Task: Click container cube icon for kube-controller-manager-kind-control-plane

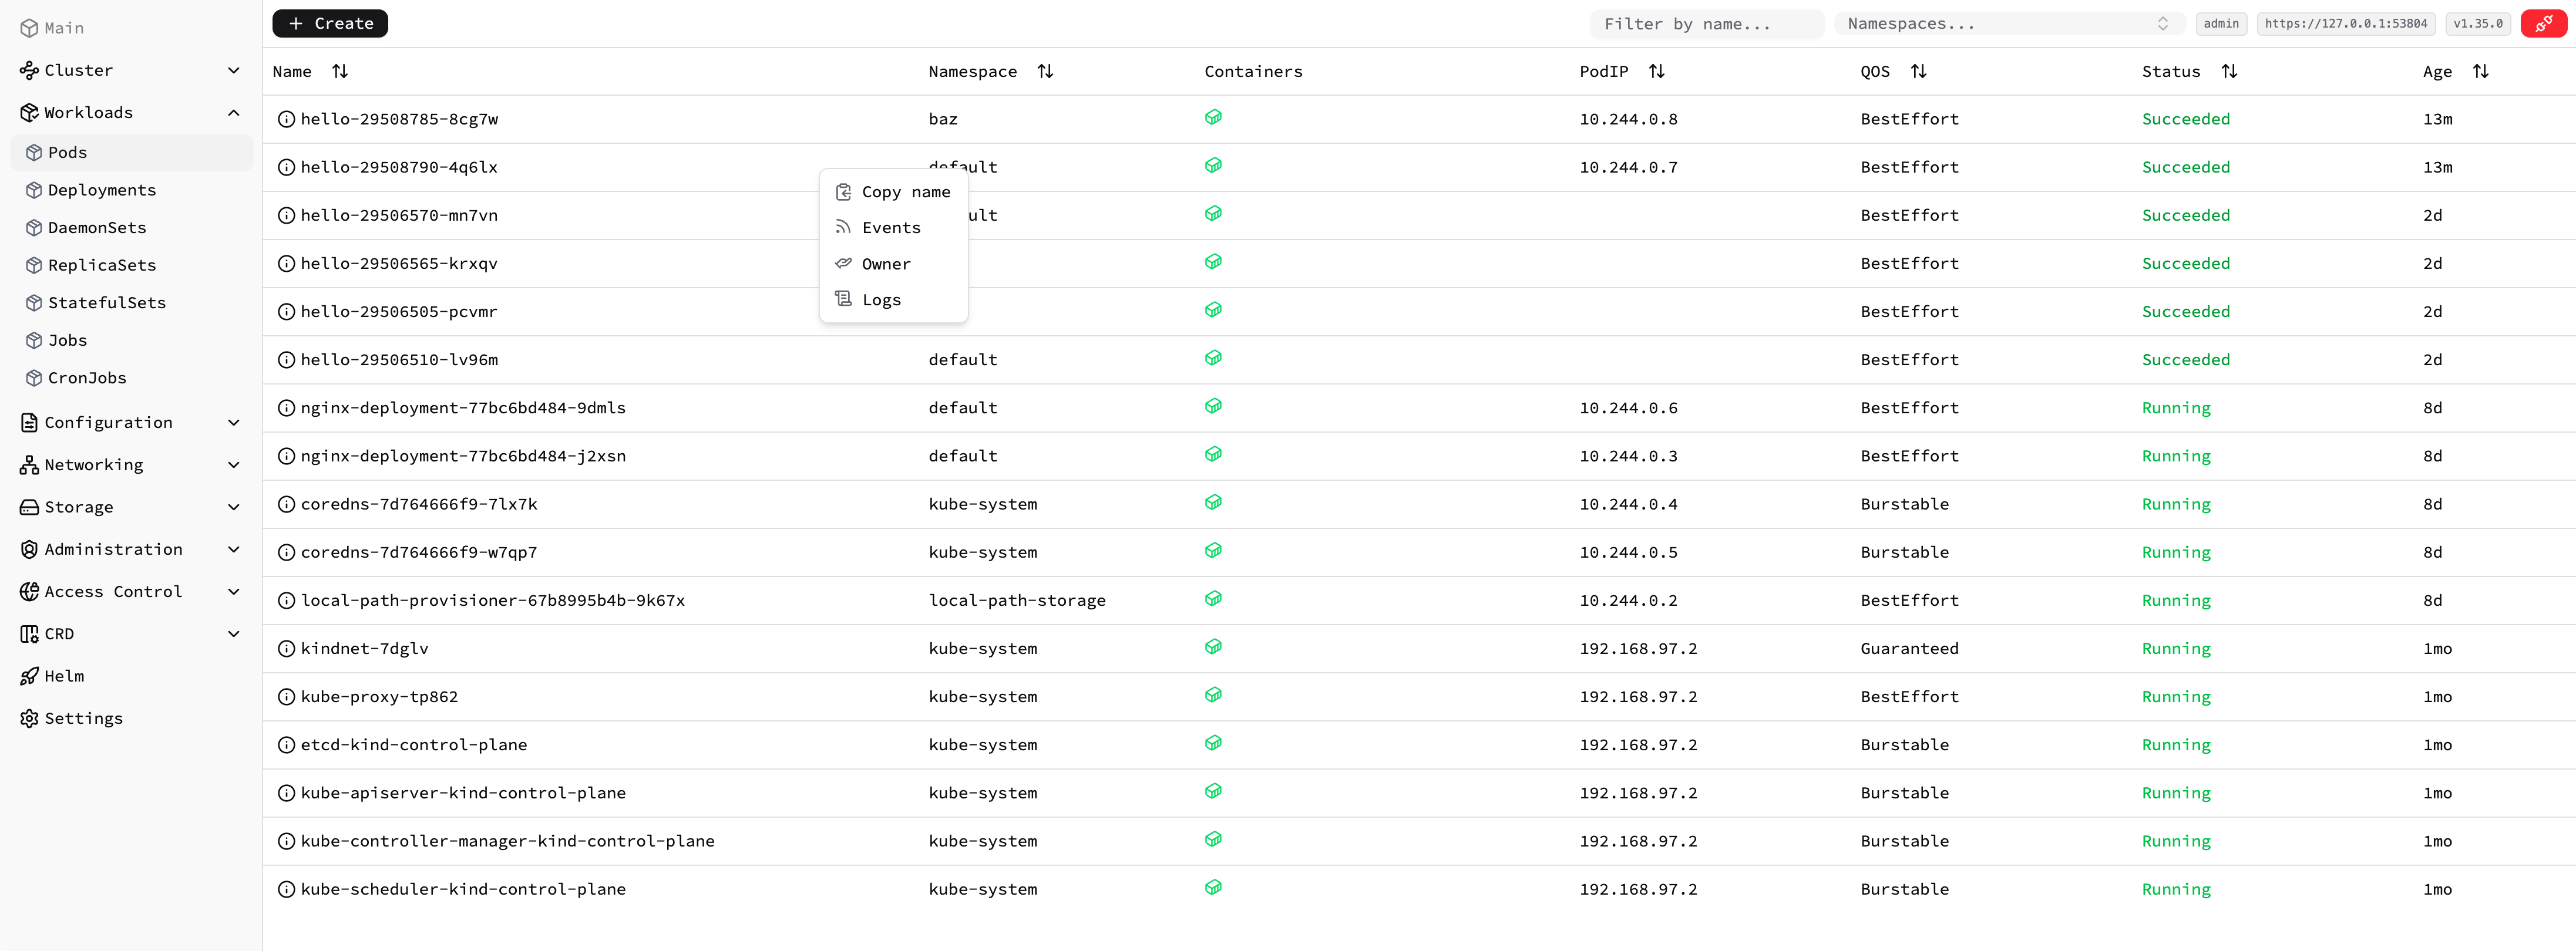Action: click(1213, 839)
